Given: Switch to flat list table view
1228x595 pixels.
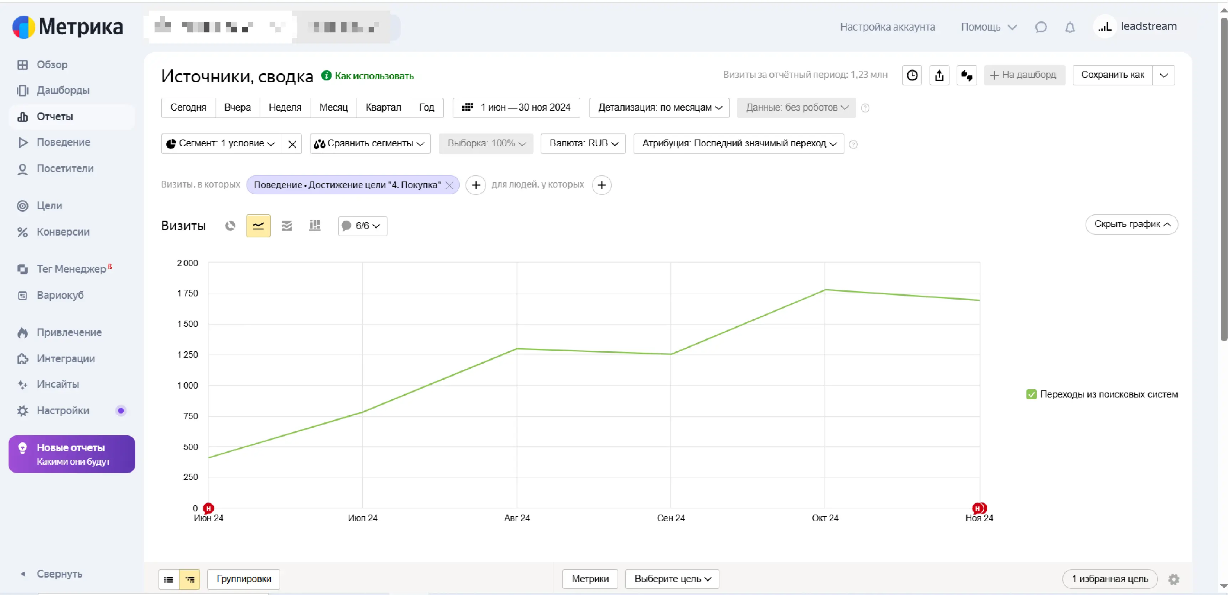Looking at the screenshot, I should pyautogui.click(x=169, y=579).
